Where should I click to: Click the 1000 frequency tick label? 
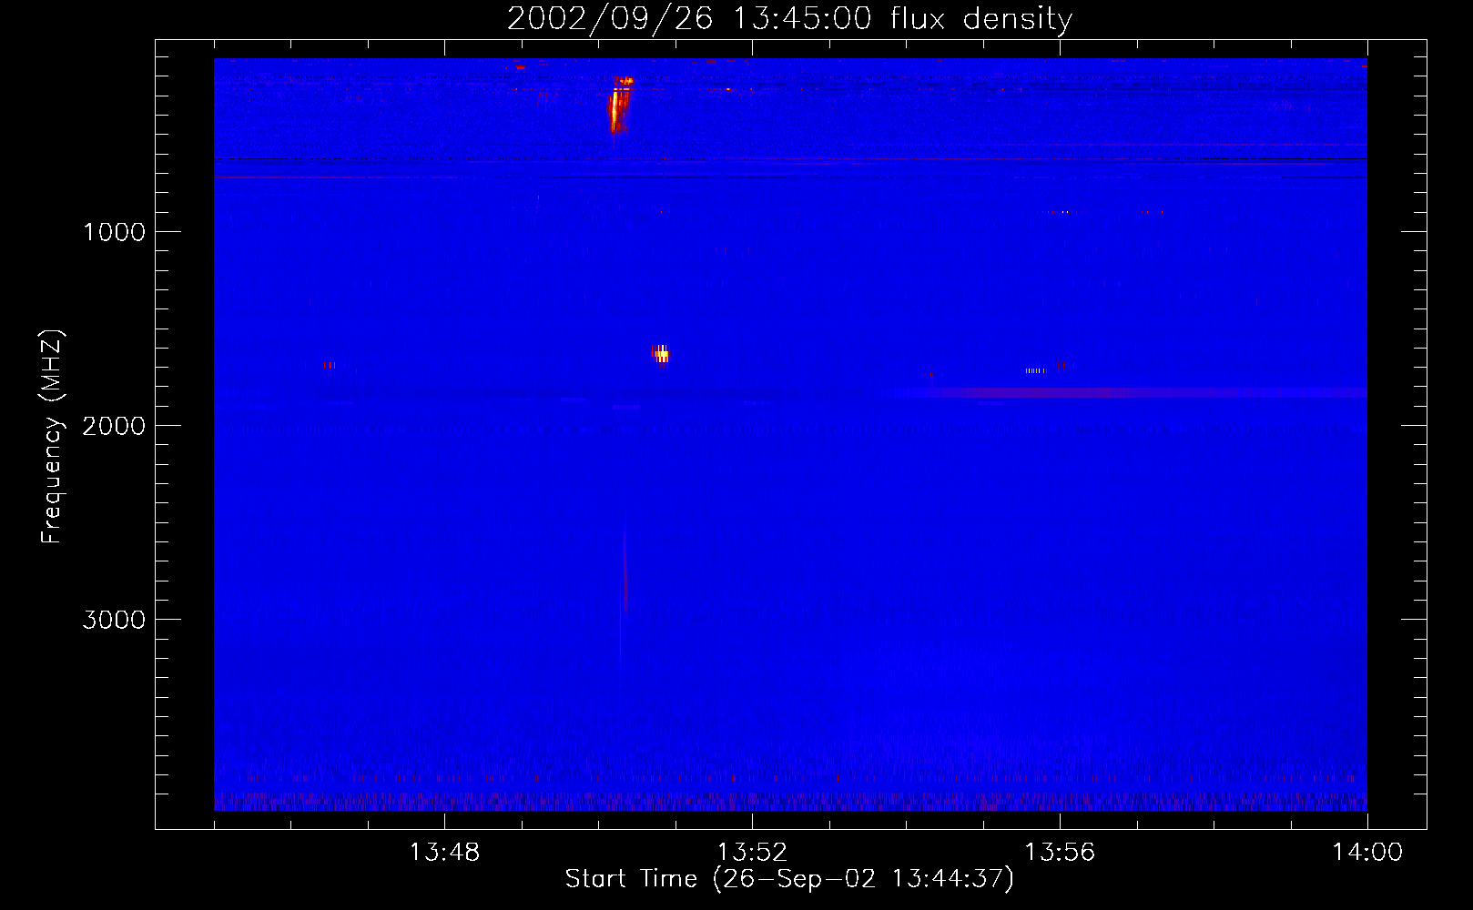point(114,232)
